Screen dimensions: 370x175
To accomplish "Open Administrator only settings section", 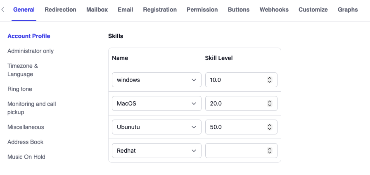I will point(31,51).
